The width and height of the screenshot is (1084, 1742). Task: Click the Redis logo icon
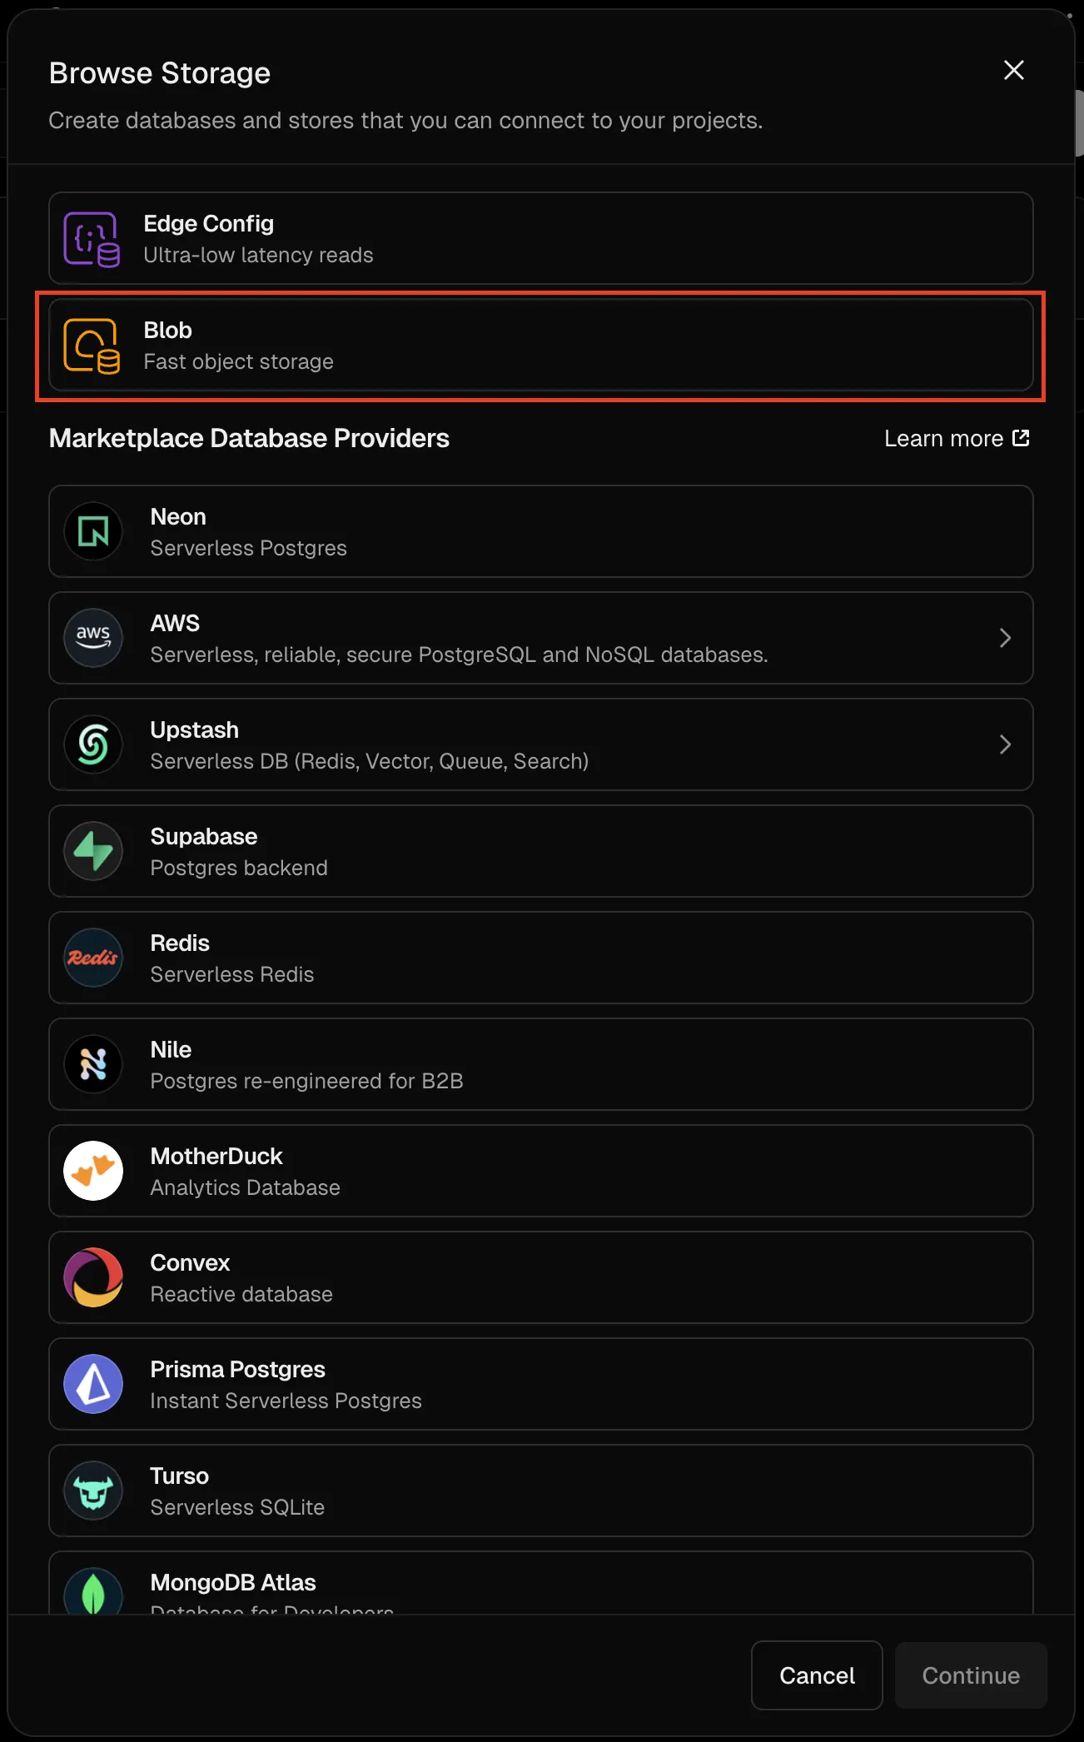click(x=93, y=958)
